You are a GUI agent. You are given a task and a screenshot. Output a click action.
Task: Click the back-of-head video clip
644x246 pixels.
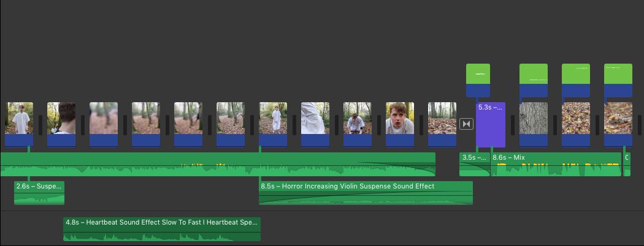tap(61, 124)
